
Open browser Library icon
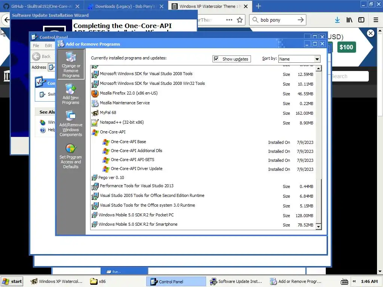coord(349,20)
